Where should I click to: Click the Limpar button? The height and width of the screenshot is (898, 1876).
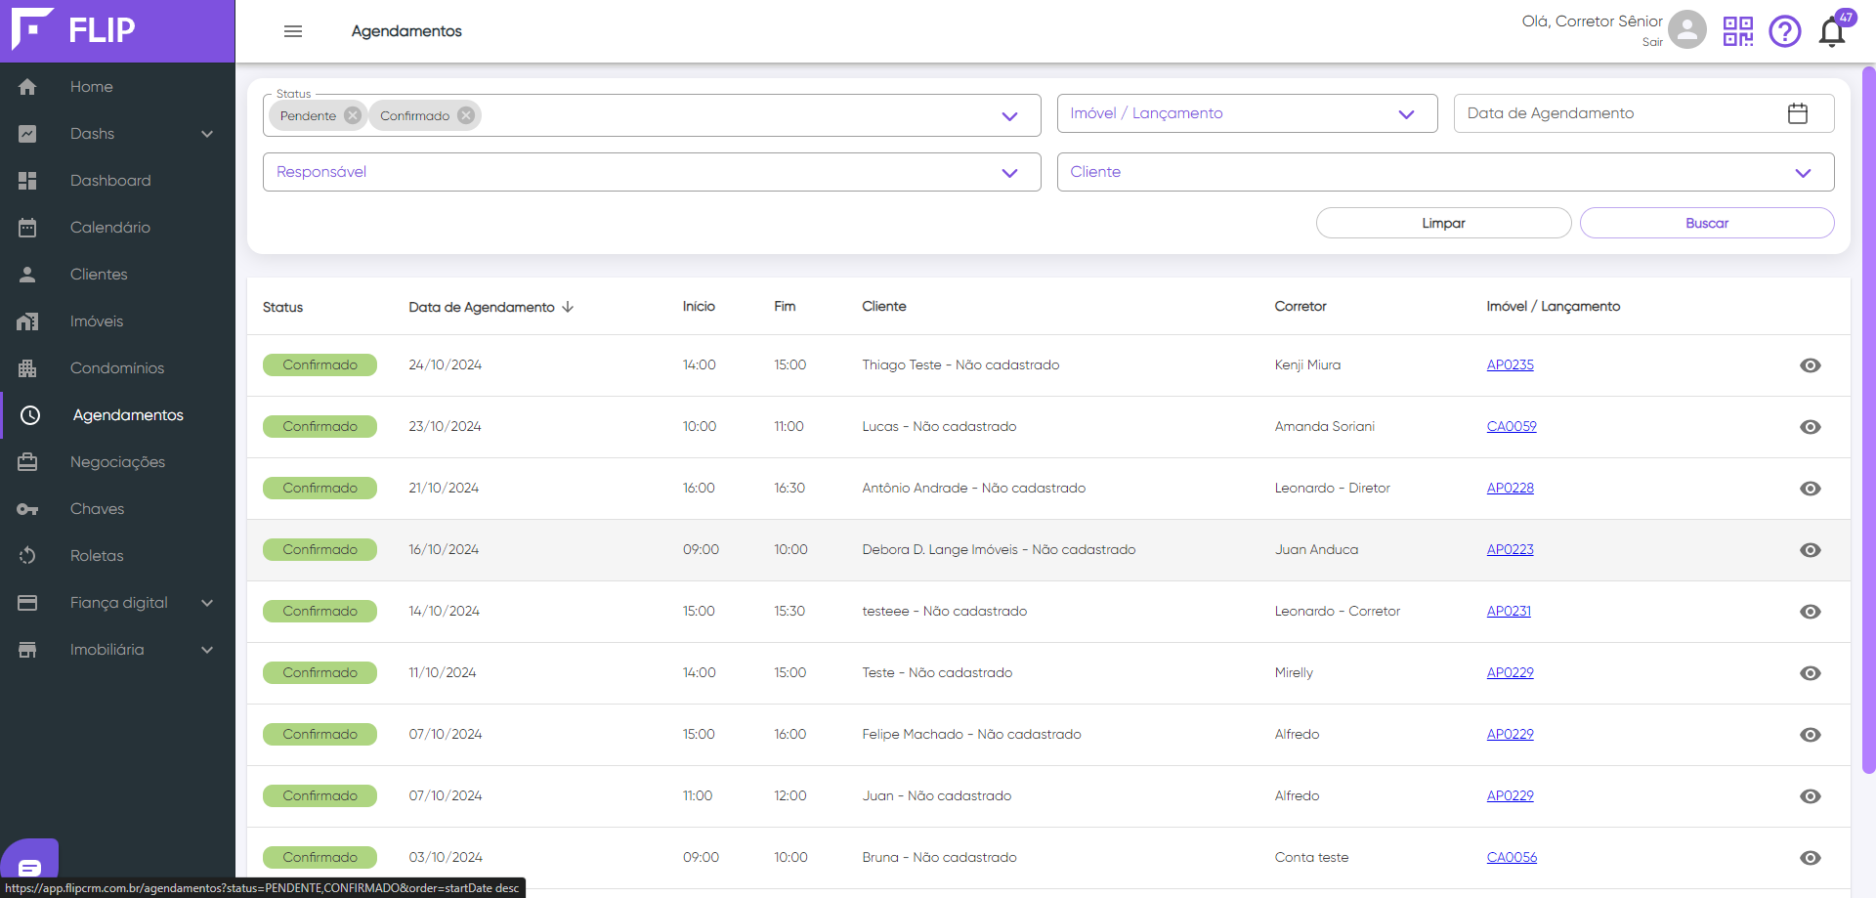1443,223
